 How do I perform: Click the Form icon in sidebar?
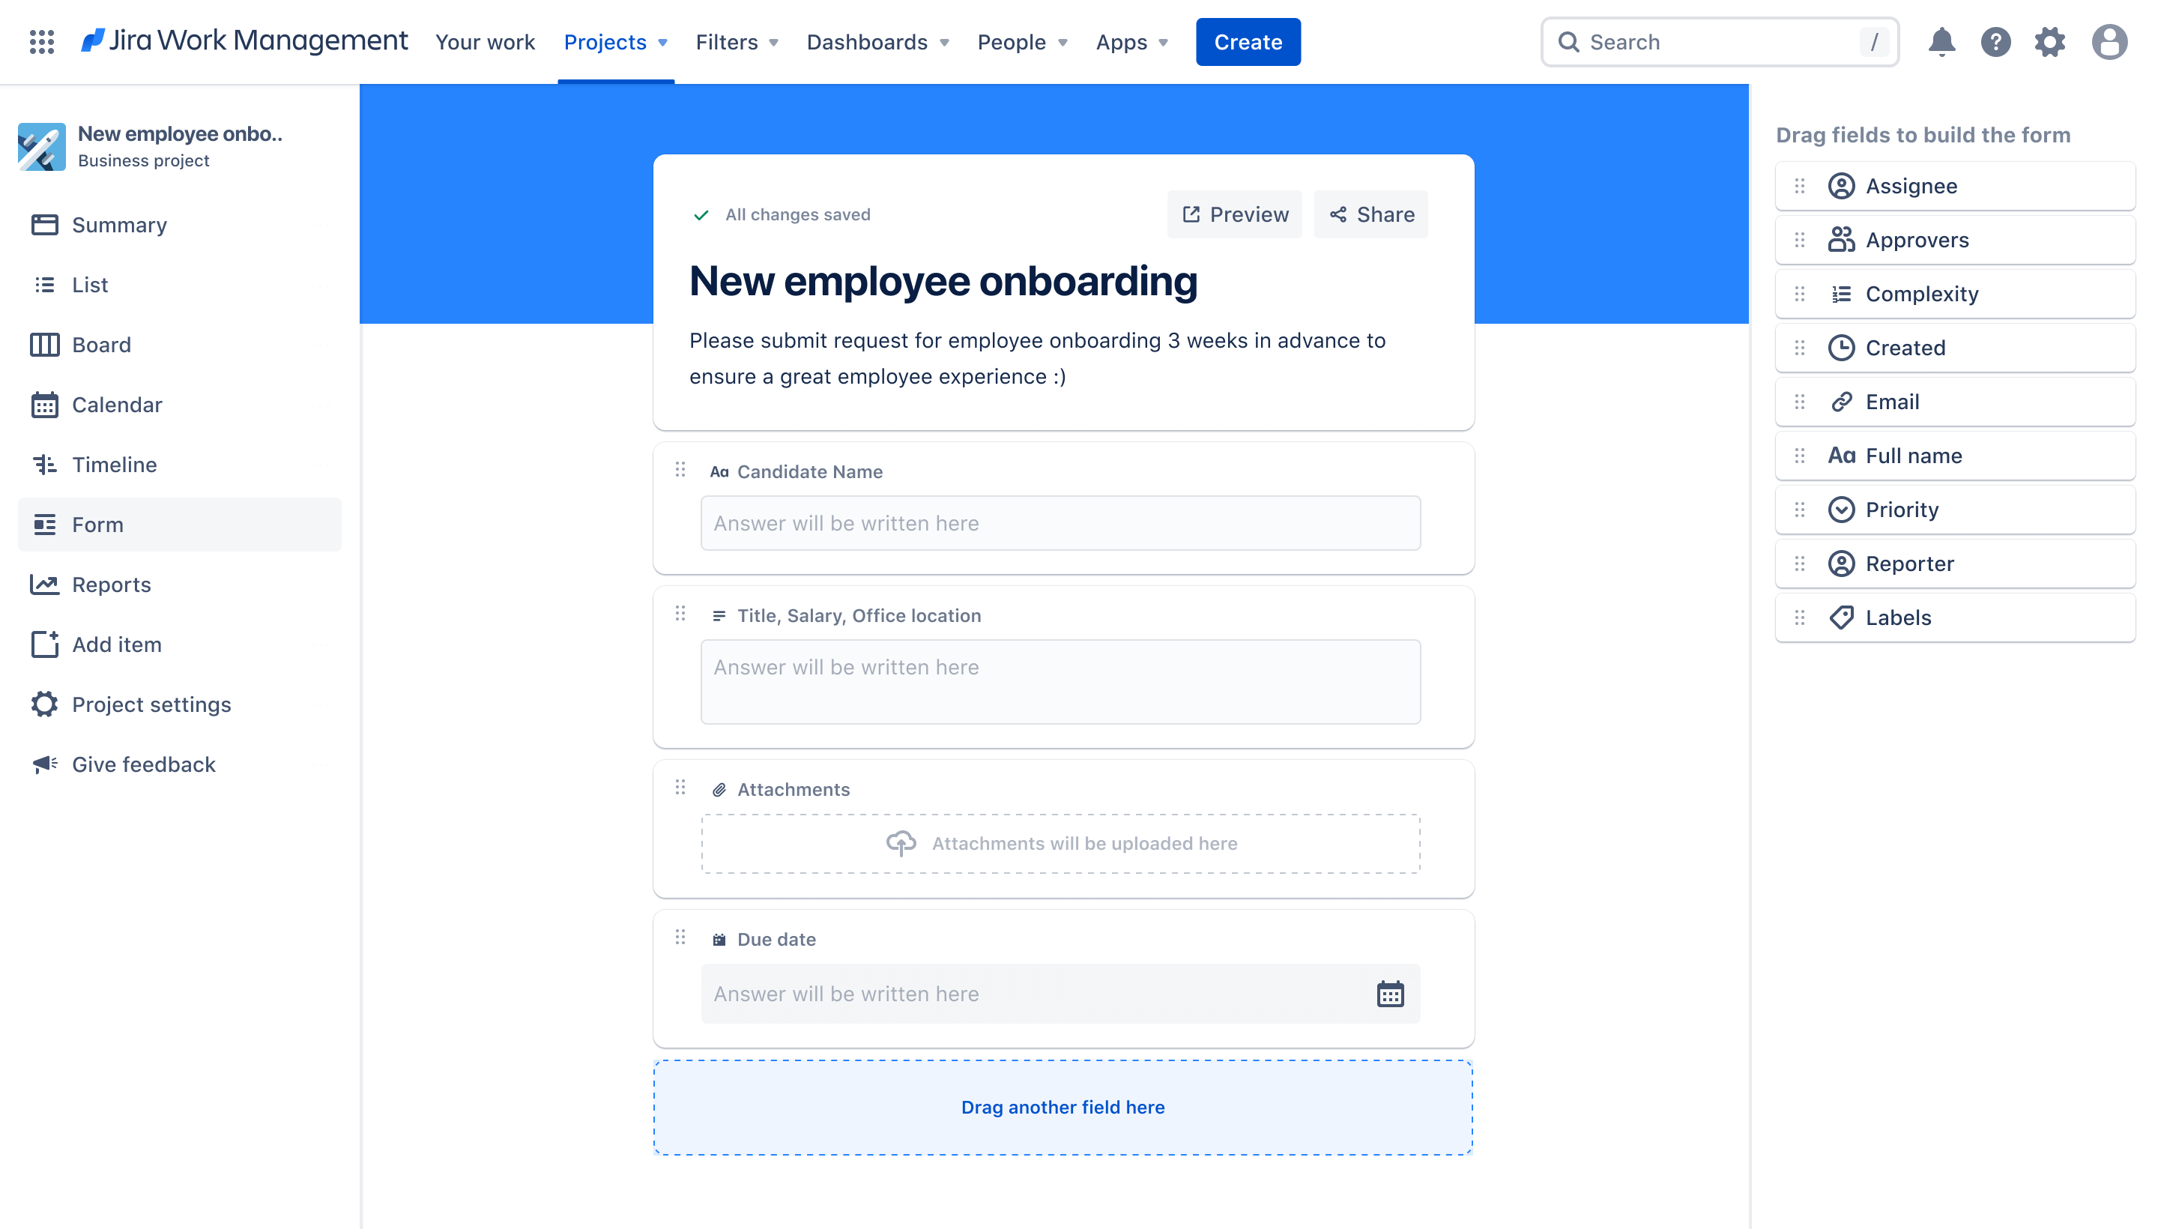[44, 525]
